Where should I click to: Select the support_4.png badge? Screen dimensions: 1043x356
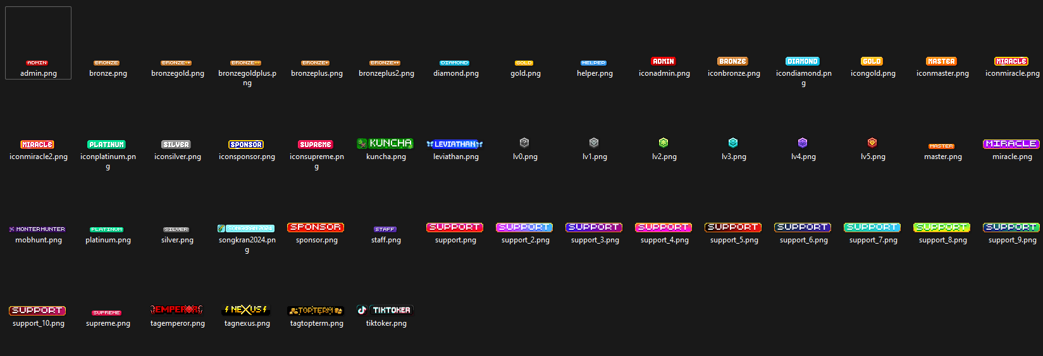(x=663, y=227)
